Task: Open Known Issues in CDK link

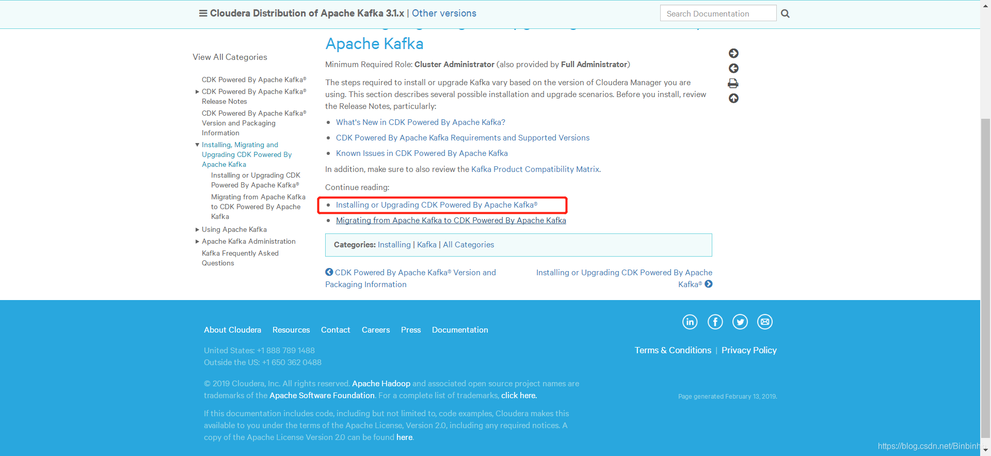Action: point(422,153)
